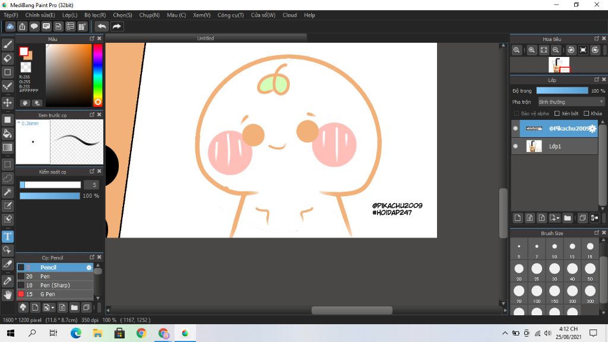
Task: Select the rectangular Select tool
Action: [7, 164]
